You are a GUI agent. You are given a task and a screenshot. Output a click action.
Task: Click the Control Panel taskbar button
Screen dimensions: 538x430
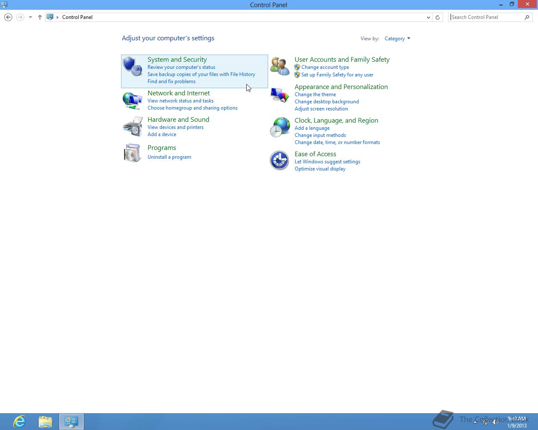coord(71,421)
